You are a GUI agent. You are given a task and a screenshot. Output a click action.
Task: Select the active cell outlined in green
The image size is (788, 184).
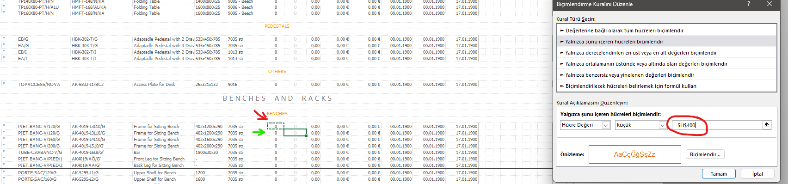[295, 133]
